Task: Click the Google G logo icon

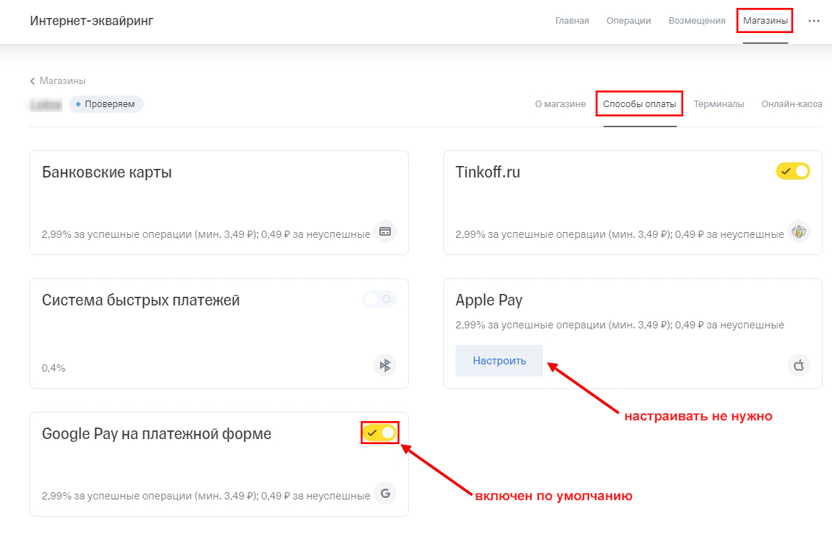Action: click(x=385, y=494)
